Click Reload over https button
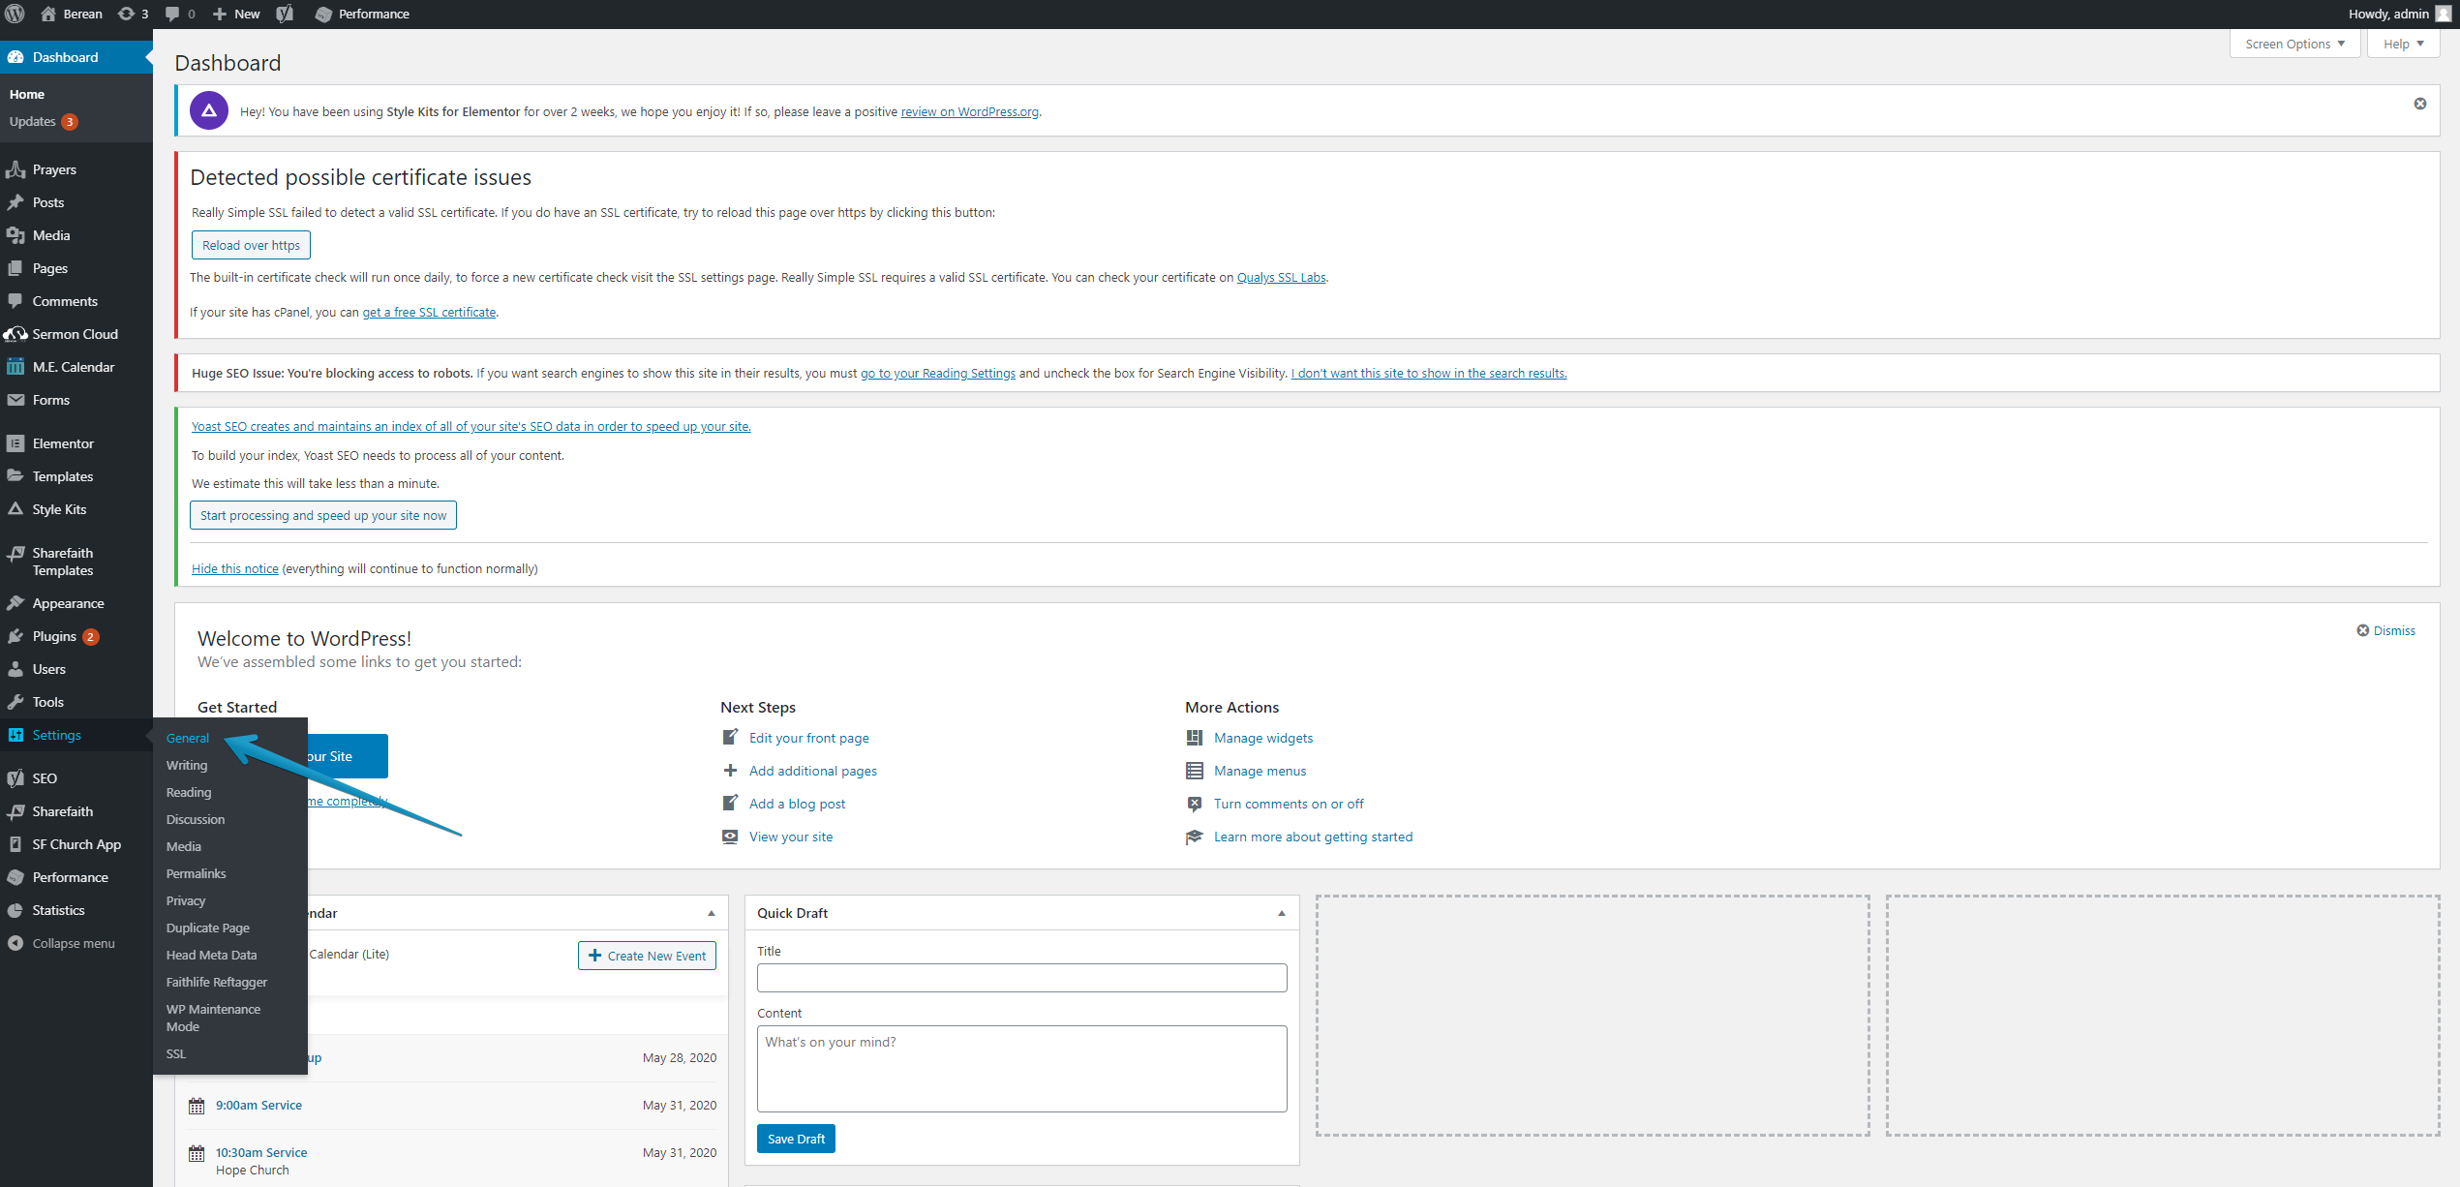 click(x=251, y=245)
